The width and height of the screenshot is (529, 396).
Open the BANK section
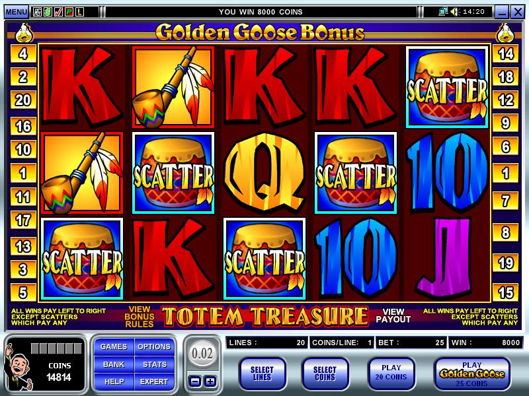[x=114, y=364]
